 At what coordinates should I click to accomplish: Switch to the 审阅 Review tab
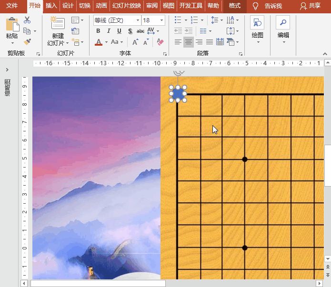pos(152,6)
